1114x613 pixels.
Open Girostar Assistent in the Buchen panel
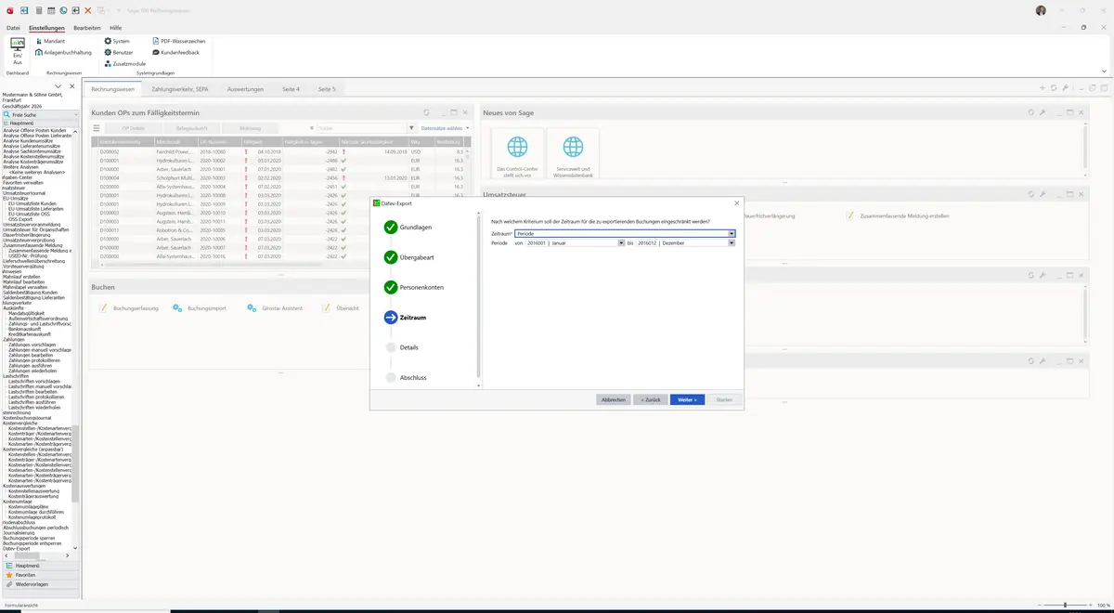(277, 307)
